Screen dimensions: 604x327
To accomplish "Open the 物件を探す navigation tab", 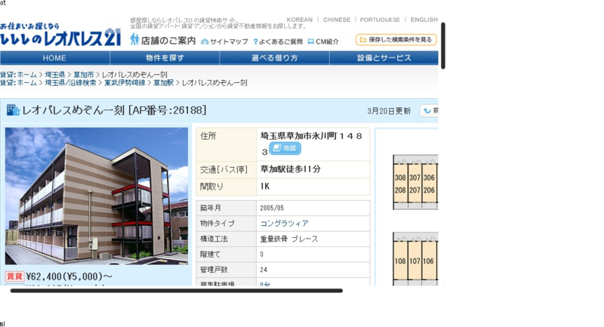I will pos(165,58).
